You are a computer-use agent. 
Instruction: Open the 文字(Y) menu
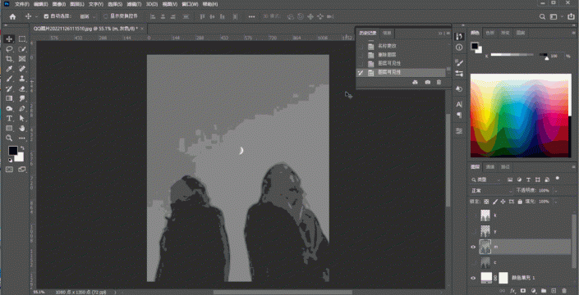point(96,4)
